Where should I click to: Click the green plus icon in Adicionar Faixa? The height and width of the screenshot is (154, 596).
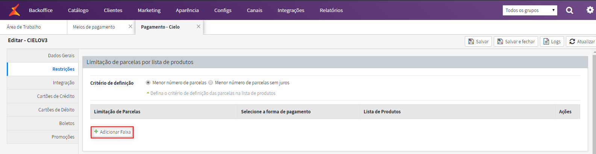click(x=96, y=132)
